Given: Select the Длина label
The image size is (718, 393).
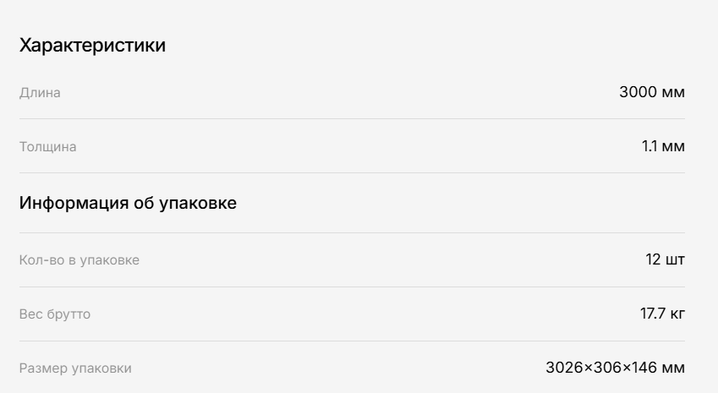Looking at the screenshot, I should (x=40, y=92).
